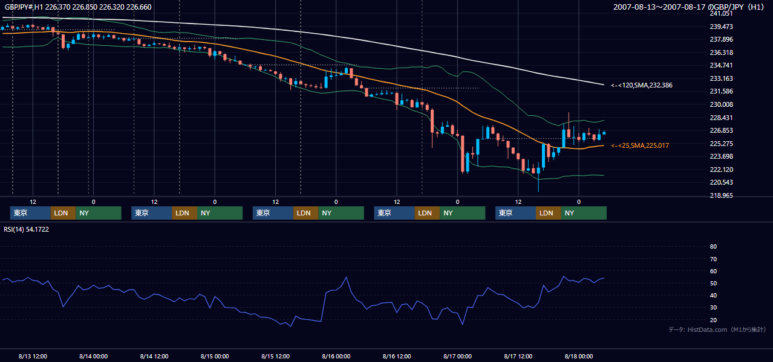Click the 8/16 00:00 time axis label
The image size is (773, 362).
coord(336,356)
